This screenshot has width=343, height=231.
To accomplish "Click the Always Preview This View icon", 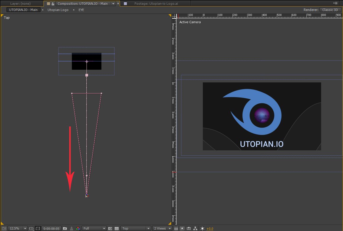I will pos(4,228).
